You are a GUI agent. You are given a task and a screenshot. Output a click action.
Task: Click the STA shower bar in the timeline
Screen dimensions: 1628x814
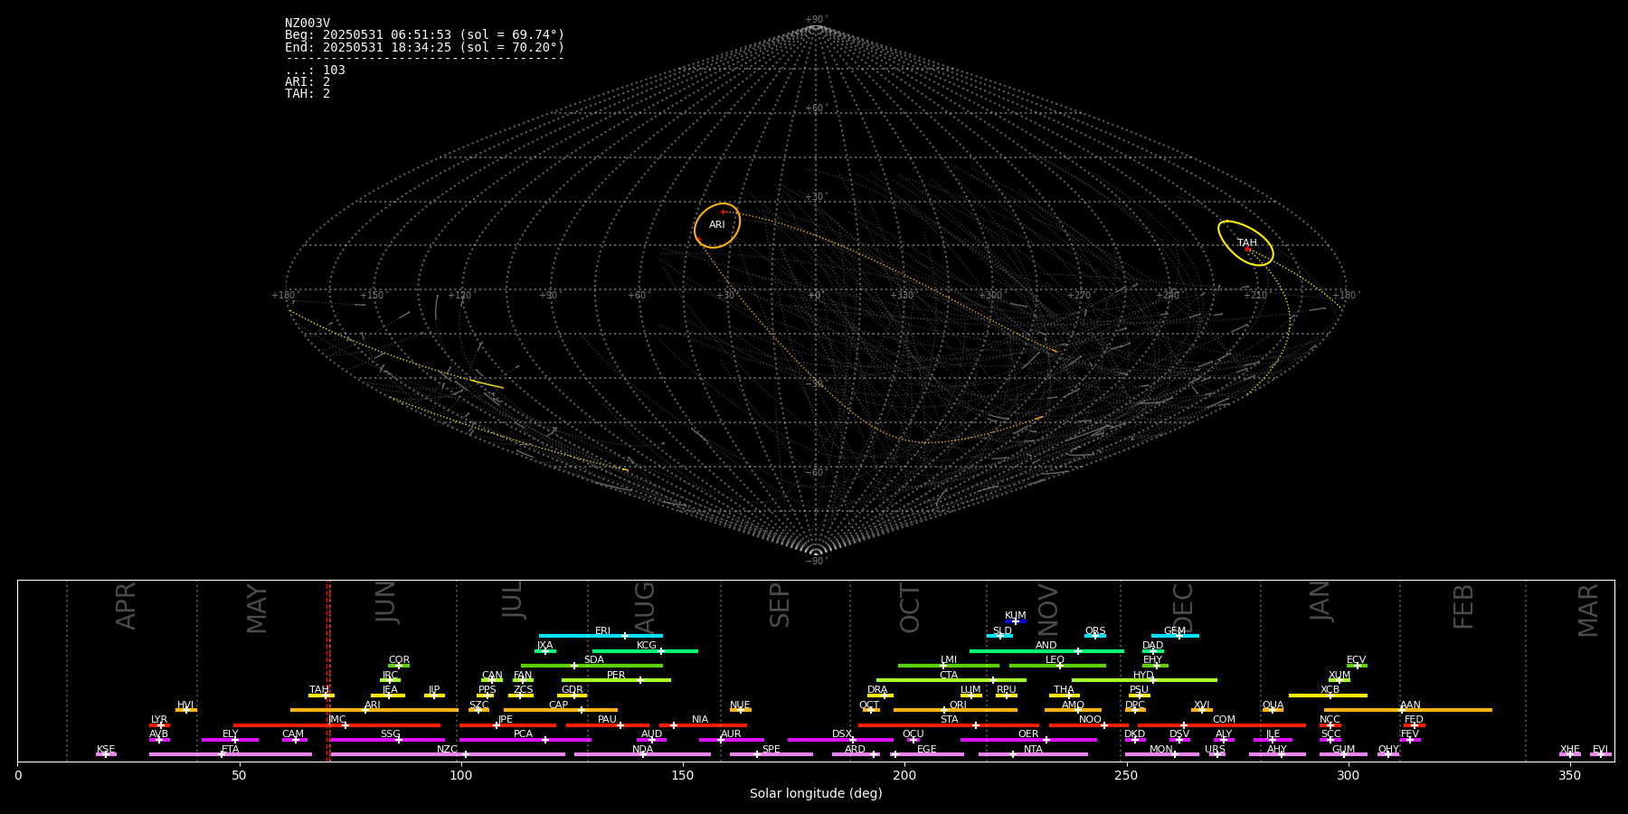(949, 724)
